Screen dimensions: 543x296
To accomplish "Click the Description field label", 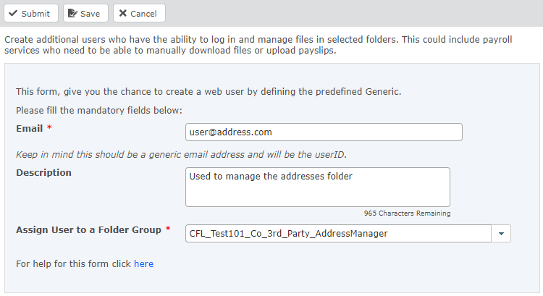I will pos(43,173).
